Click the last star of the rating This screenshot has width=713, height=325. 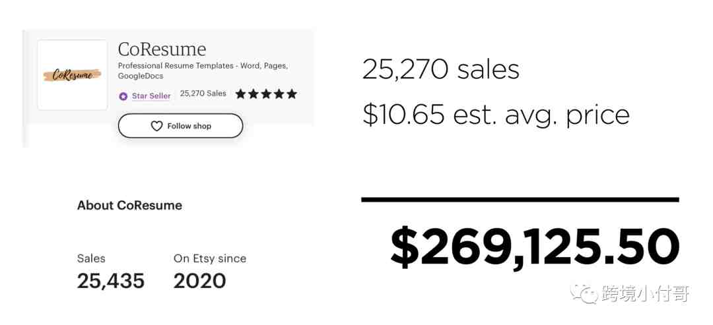[292, 94]
